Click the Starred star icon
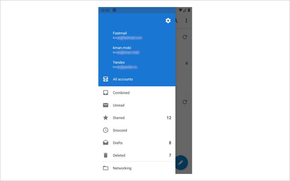 [106, 117]
